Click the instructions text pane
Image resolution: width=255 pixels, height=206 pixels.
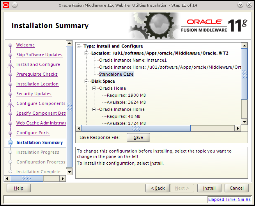point(161,163)
